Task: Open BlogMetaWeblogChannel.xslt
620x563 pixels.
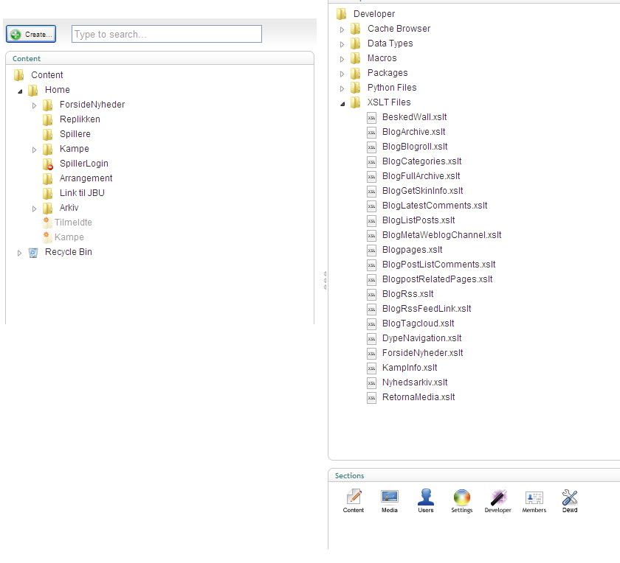Action: pyautogui.click(x=441, y=235)
